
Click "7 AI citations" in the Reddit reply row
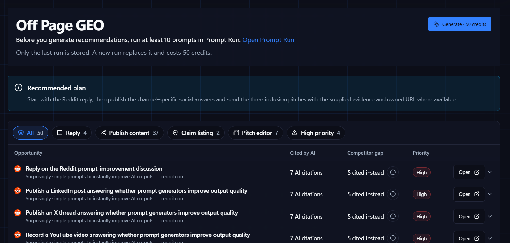[306, 173]
